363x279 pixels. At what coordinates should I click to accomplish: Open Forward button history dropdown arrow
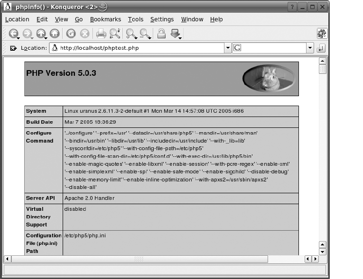(32, 38)
